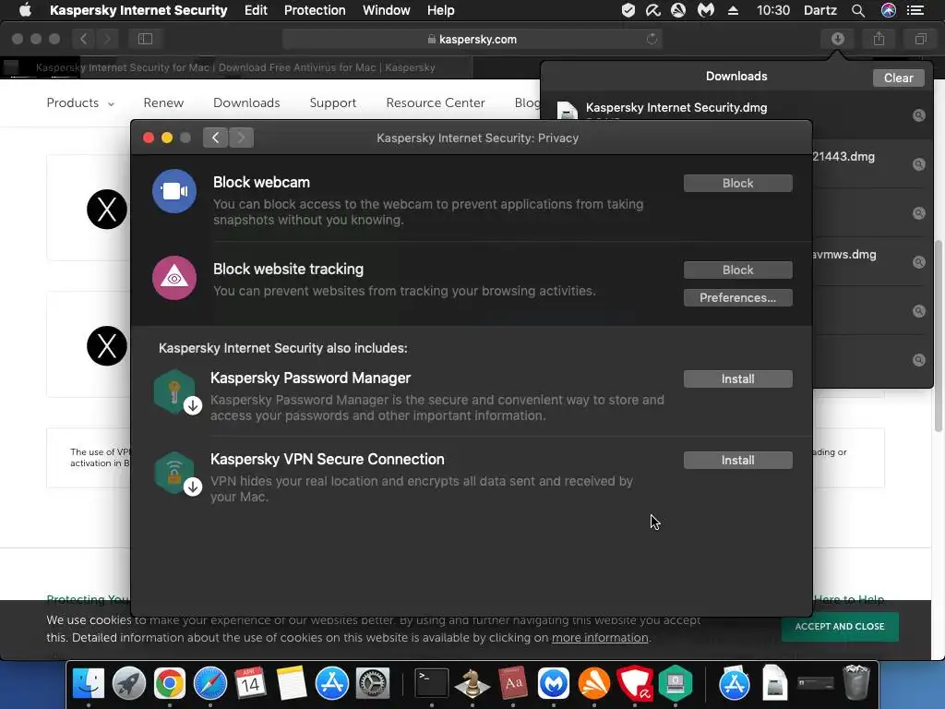This screenshot has width=945, height=709.
Task: Open Avast Security from the Dock
Action: point(593,683)
